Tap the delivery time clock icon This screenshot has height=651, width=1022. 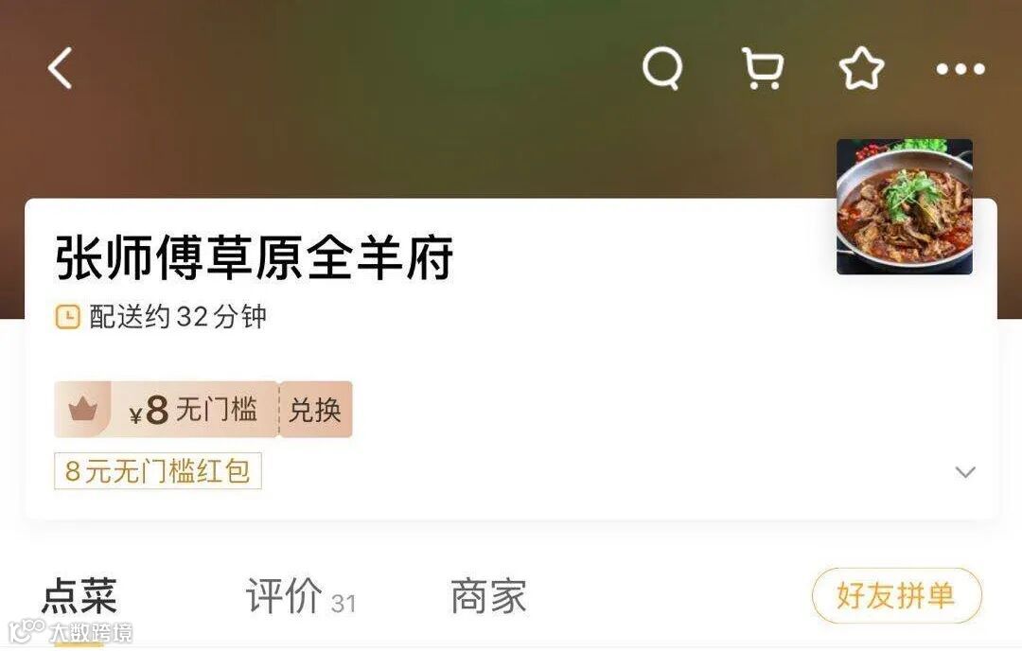[x=67, y=317]
